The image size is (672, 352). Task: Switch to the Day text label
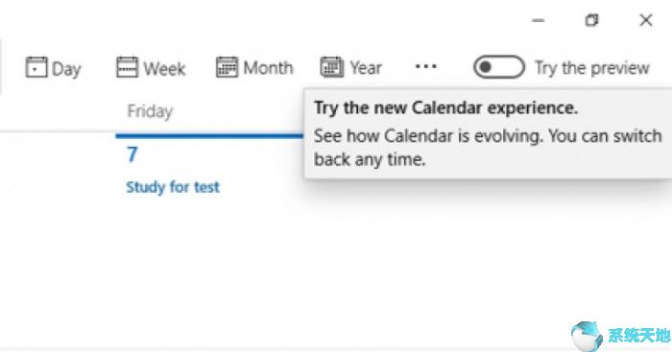[66, 69]
